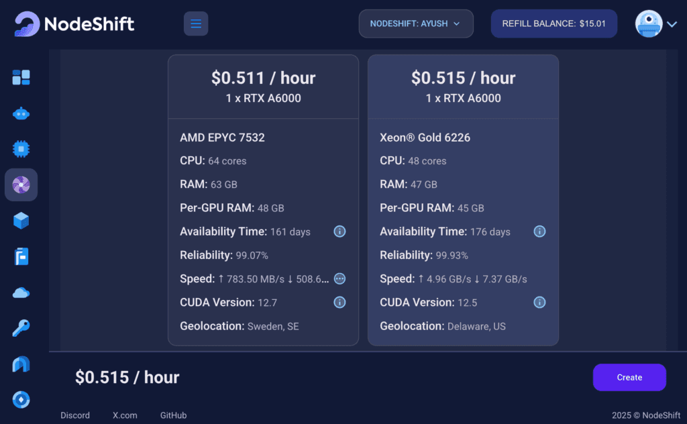687x424 pixels.
Task: Click the '48 GB' Per-GPU RAM value
Action: click(x=271, y=208)
